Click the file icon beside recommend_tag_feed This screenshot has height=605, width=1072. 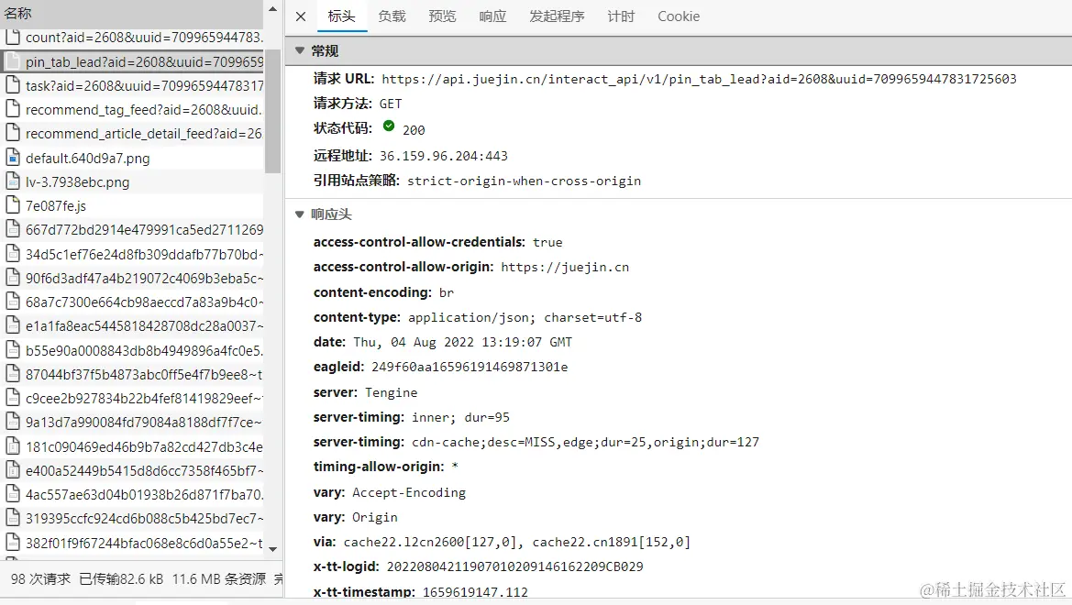click(x=12, y=109)
